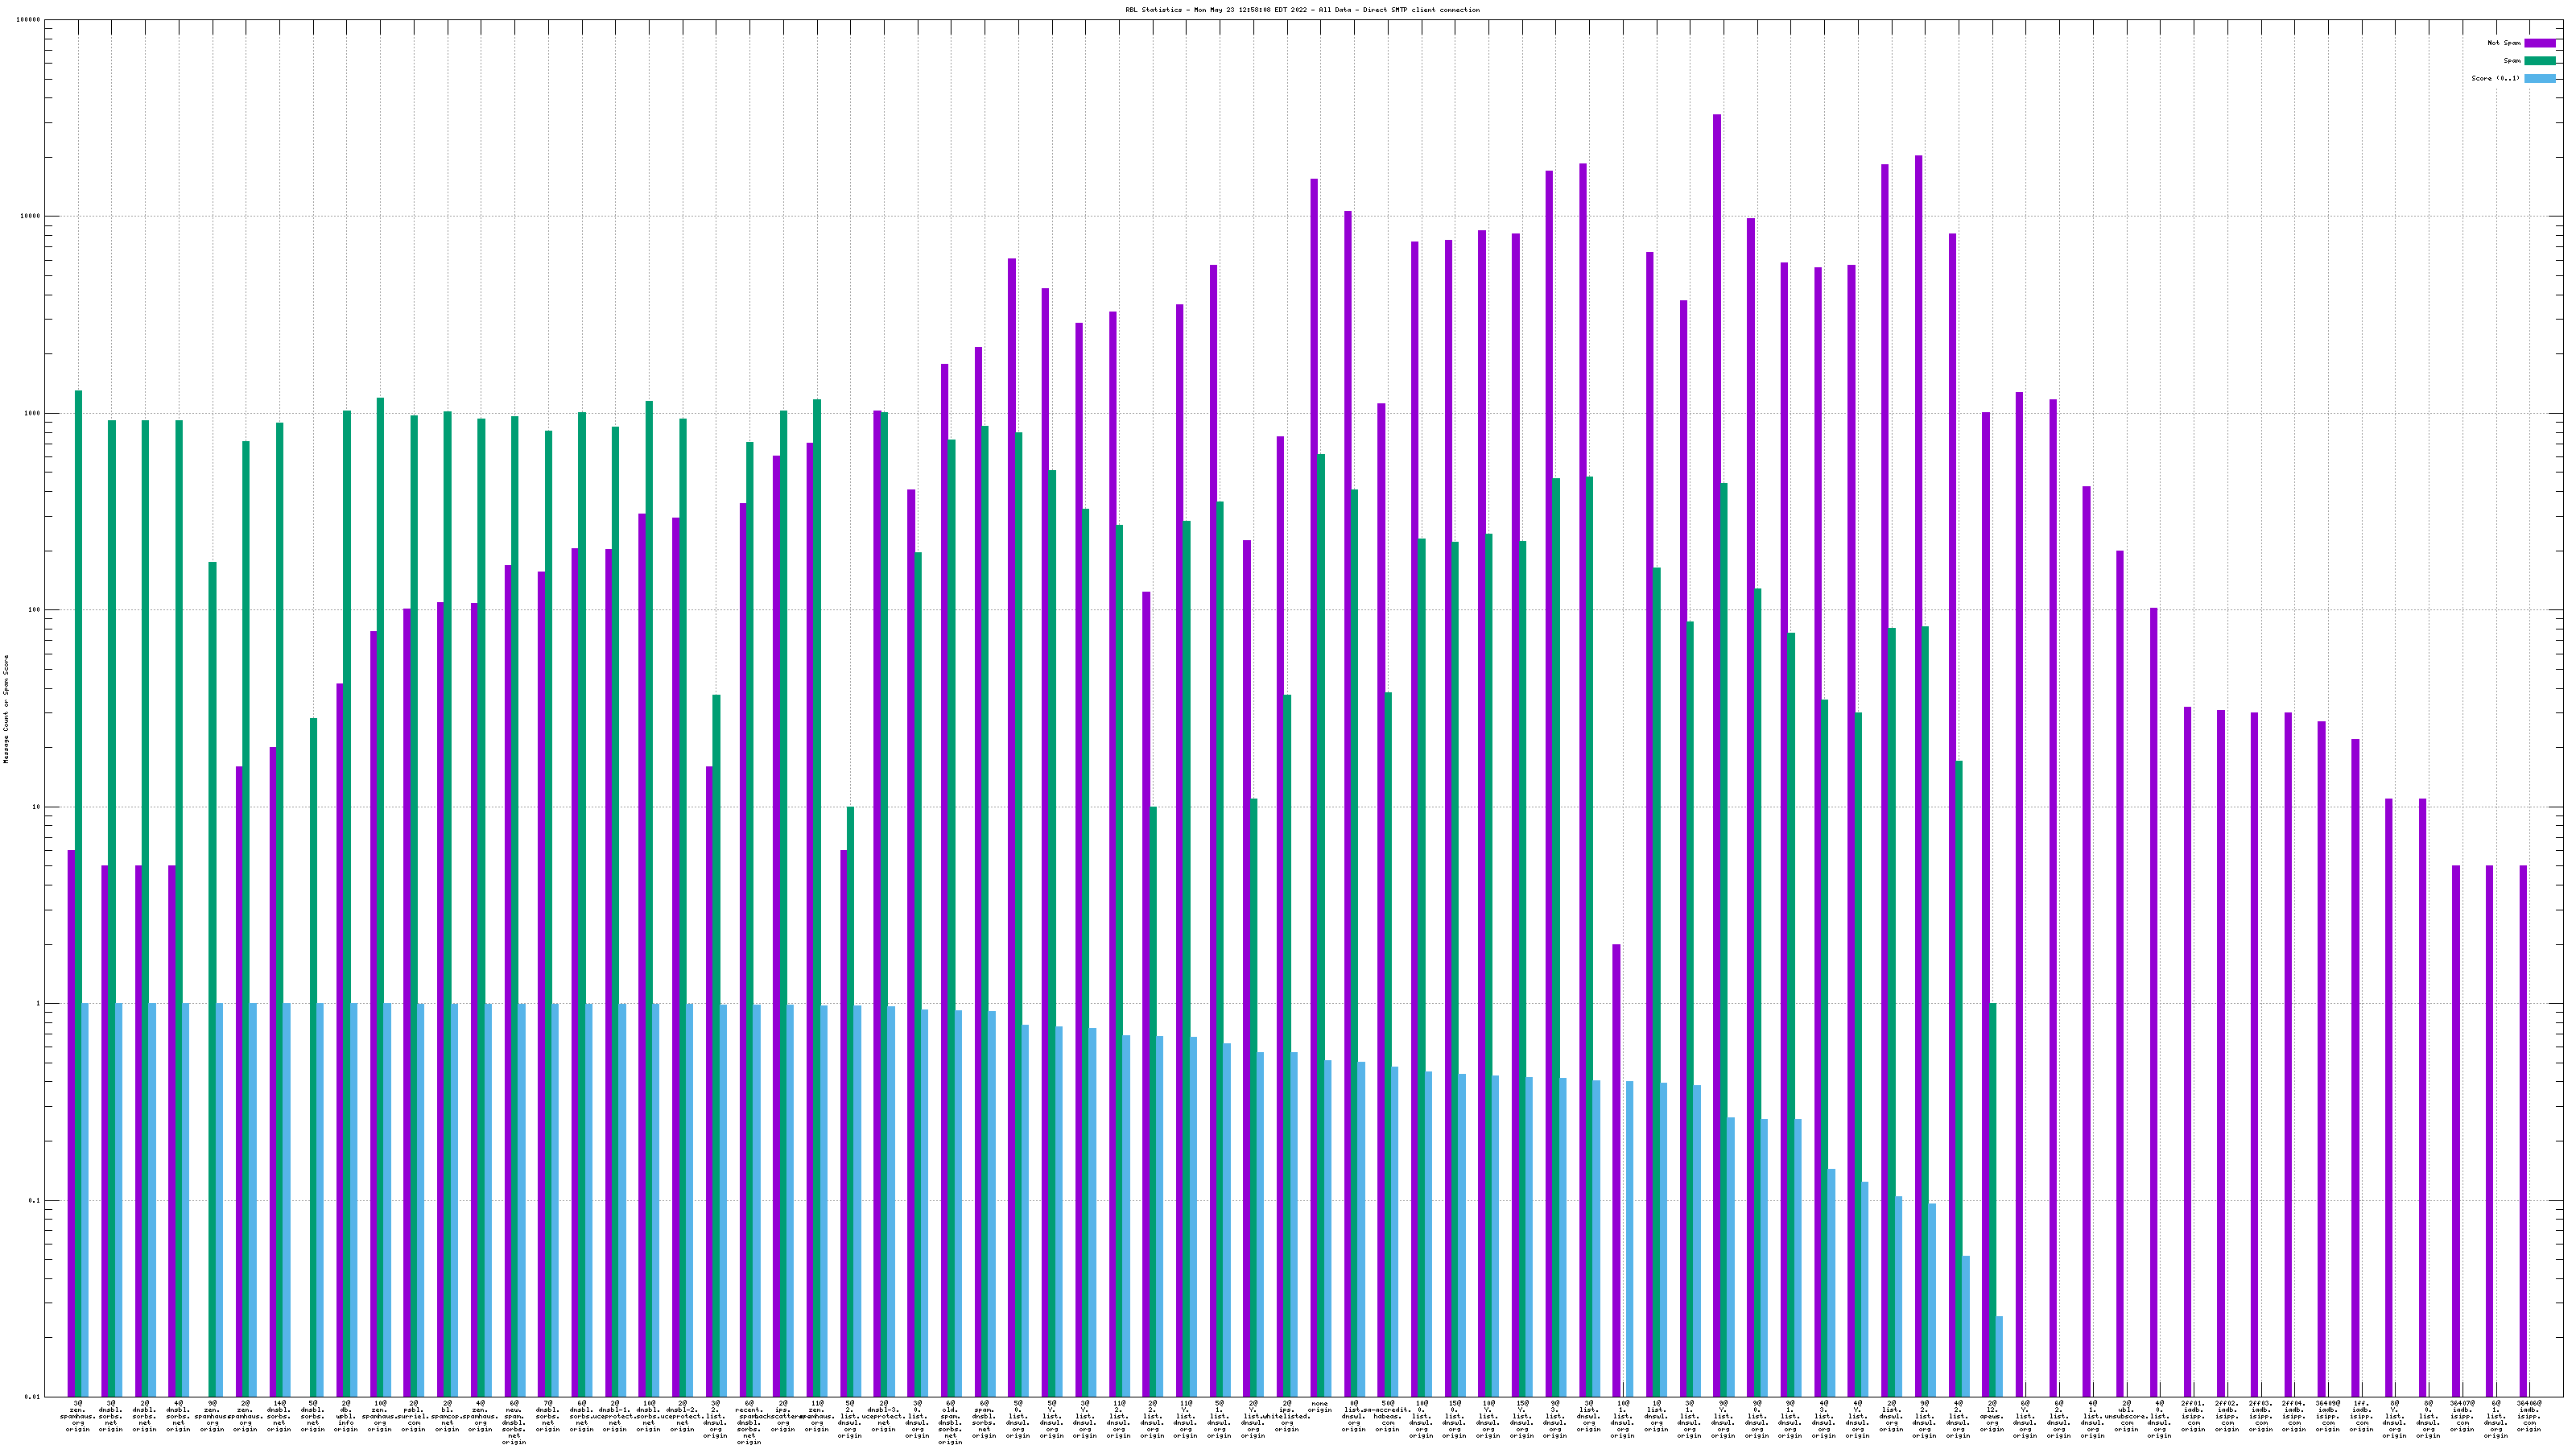This screenshot has width=2576, height=1449.
Task: Click the 'none origin' x-axis label
Action: coord(1320,1407)
